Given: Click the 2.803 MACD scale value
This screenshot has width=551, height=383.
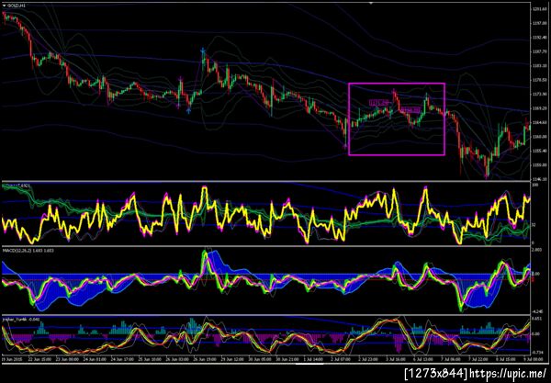Looking at the screenshot, I should tap(537, 250).
